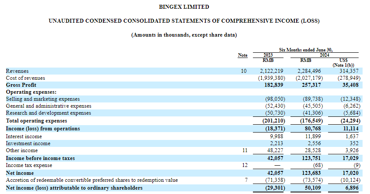370x194 pixels.
Task: Click the '(Amounts in thousands, except share data)' line
Action: click(x=184, y=35)
